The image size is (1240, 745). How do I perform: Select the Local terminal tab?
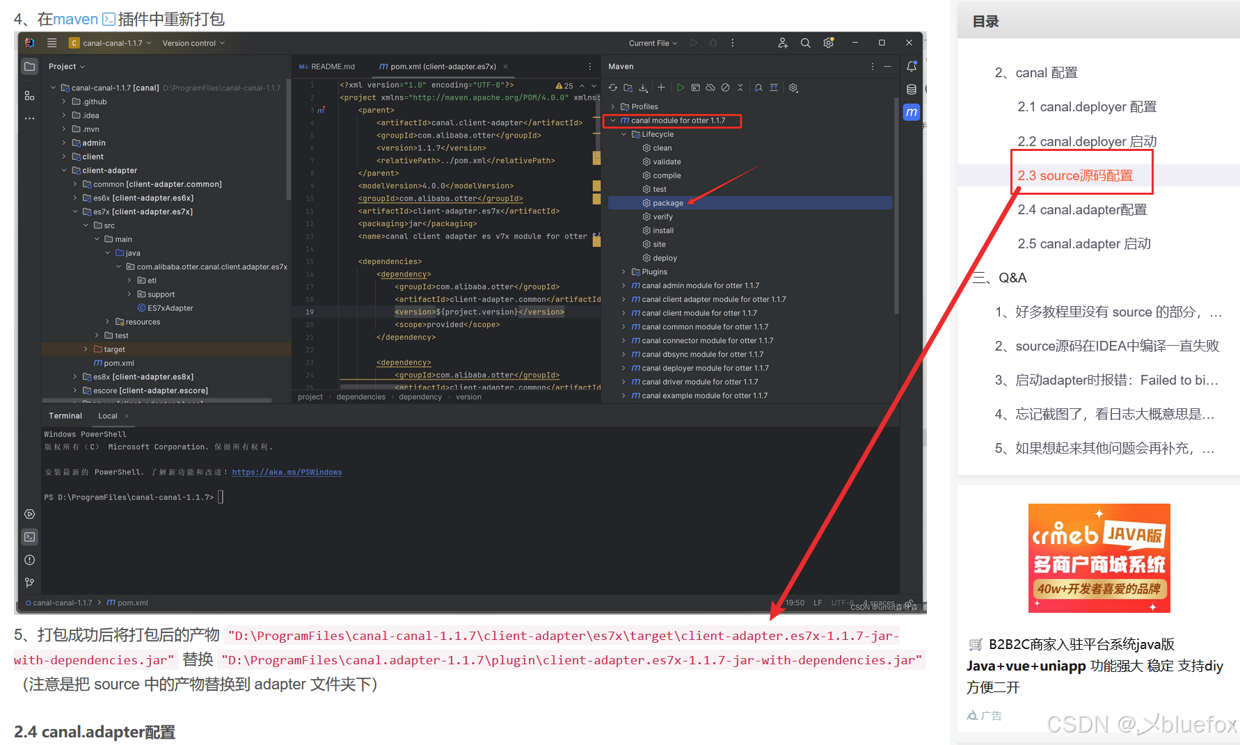coord(108,416)
